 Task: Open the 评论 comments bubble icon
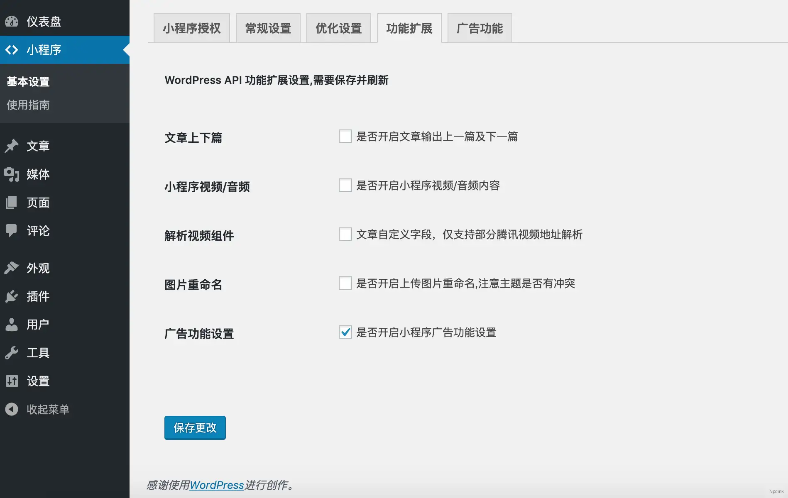tap(12, 231)
